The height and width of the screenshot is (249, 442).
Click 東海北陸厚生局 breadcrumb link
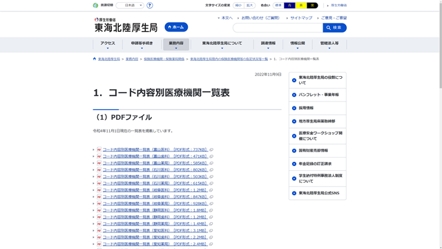109,59
